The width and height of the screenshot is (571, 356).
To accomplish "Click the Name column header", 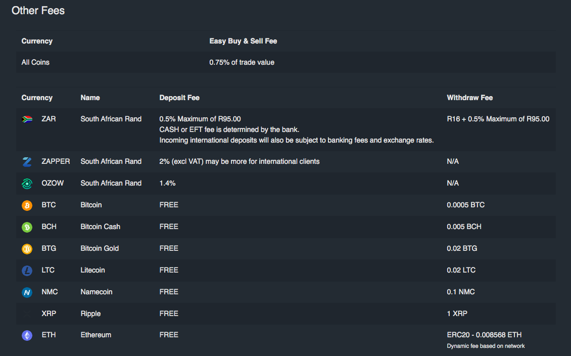I will (90, 98).
